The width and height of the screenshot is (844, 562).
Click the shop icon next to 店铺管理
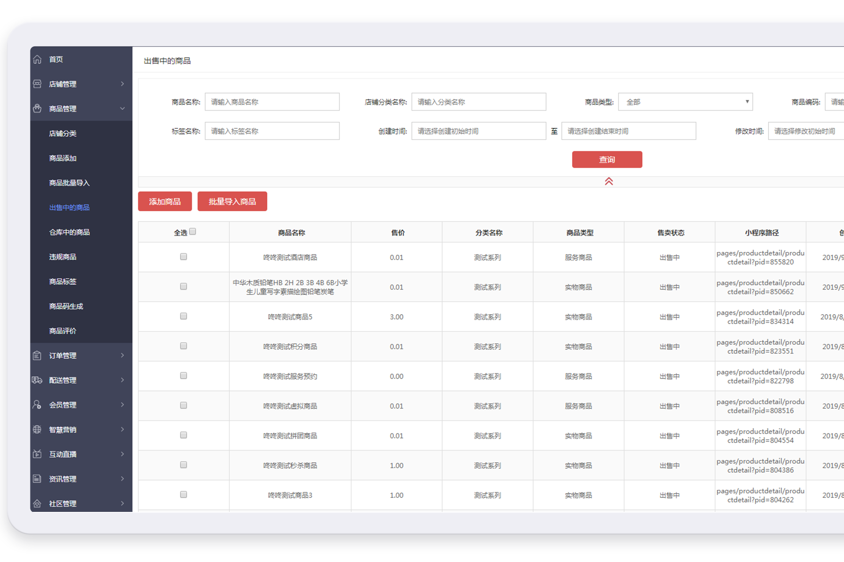[38, 84]
